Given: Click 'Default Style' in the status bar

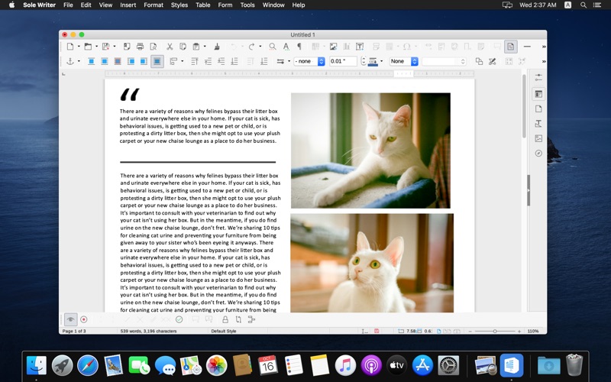Looking at the screenshot, I should tap(224, 331).
